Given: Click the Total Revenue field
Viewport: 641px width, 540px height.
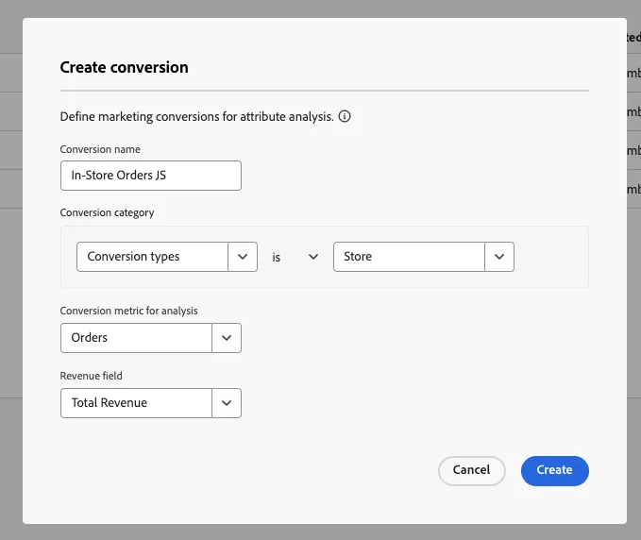Looking at the screenshot, I should pyautogui.click(x=136, y=403).
